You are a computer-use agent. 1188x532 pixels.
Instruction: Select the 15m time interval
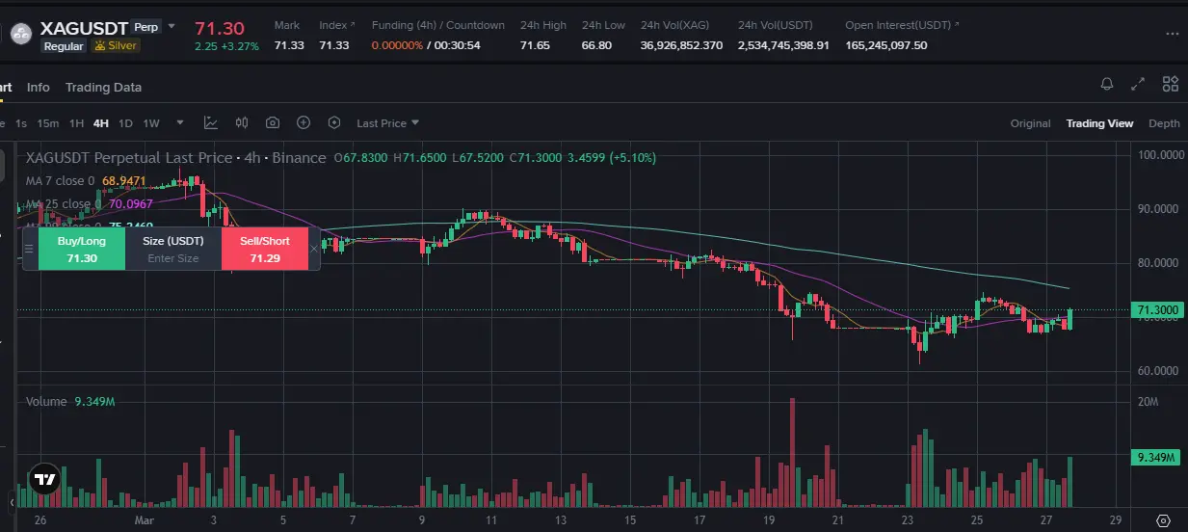47,123
